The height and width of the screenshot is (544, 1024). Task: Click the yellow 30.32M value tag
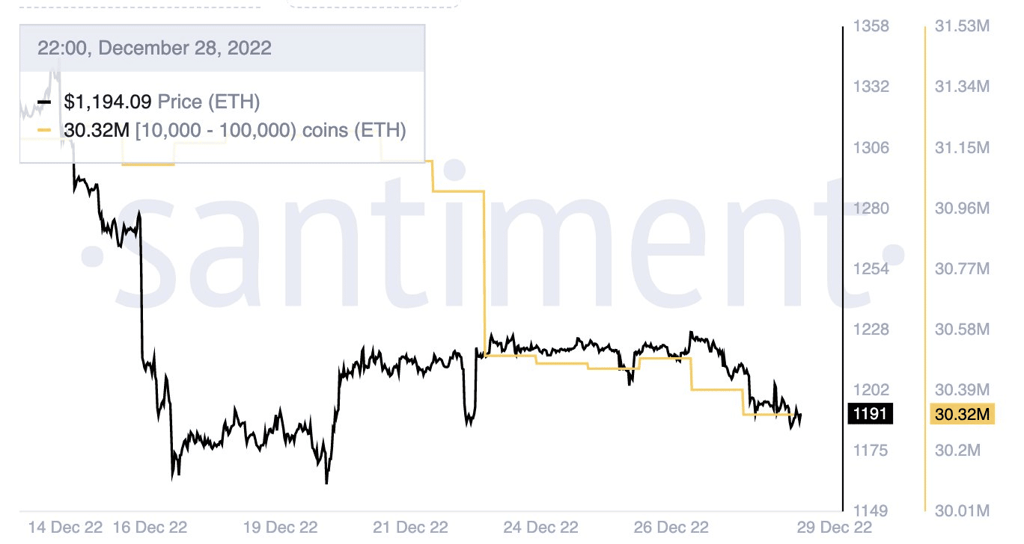(962, 413)
